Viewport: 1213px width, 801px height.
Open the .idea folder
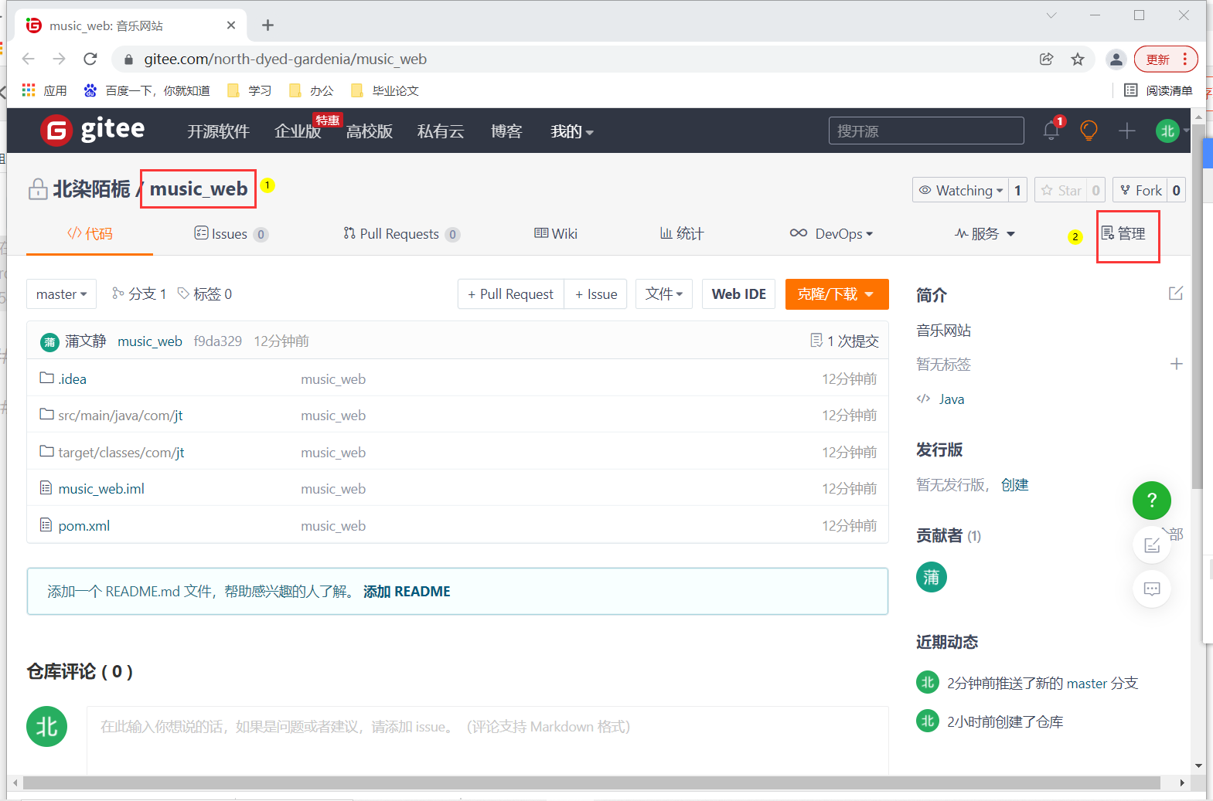72,378
